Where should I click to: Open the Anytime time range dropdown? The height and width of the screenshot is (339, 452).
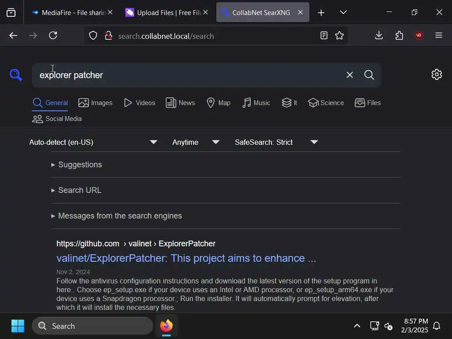pyautogui.click(x=196, y=142)
